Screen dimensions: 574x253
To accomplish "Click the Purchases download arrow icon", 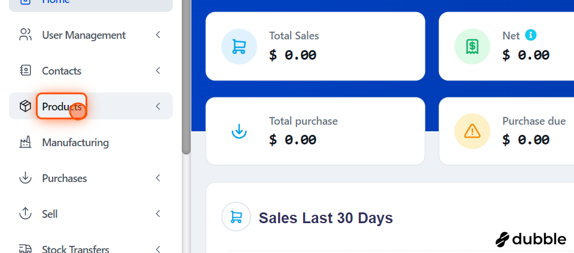I will pyautogui.click(x=25, y=178).
